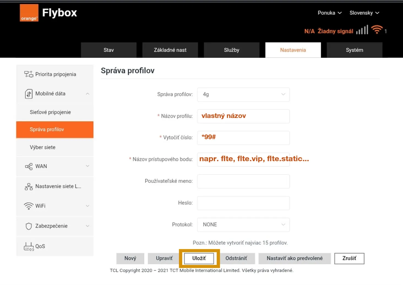
Task: Open the Slovensky language dropdown
Action: point(364,13)
